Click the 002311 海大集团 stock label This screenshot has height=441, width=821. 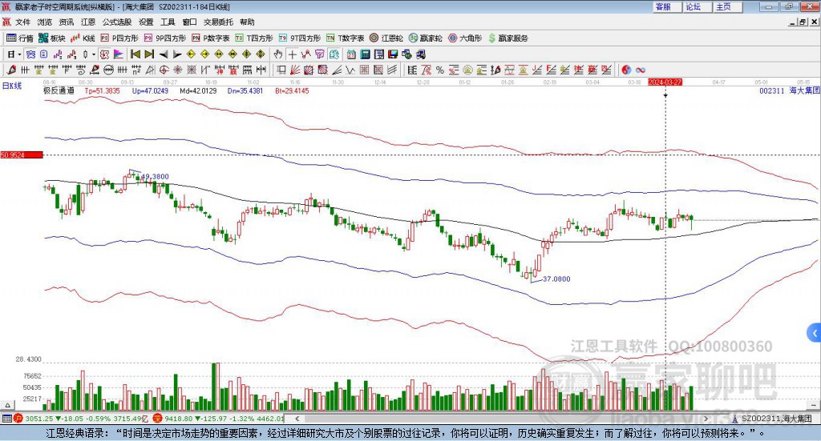tap(789, 90)
